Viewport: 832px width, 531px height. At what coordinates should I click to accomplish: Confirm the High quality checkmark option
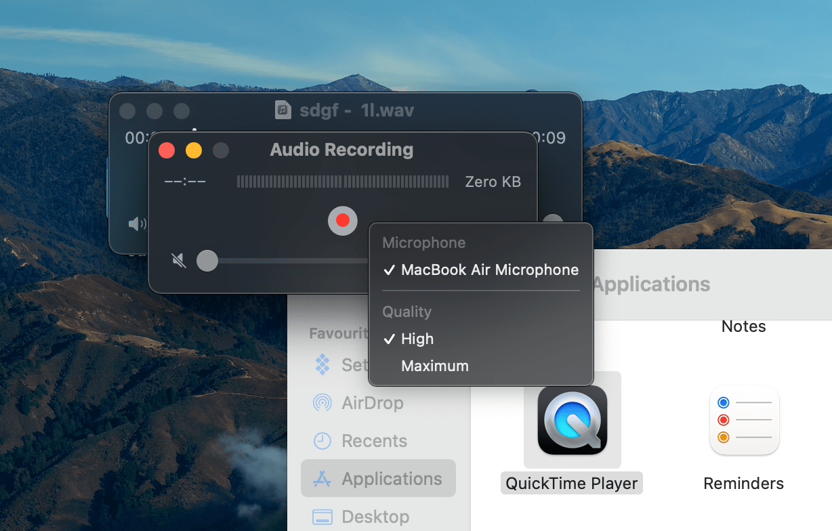click(417, 339)
